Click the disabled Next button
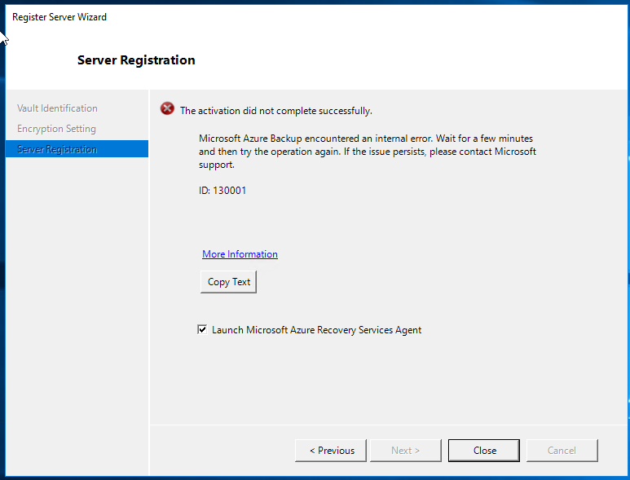 click(x=405, y=451)
